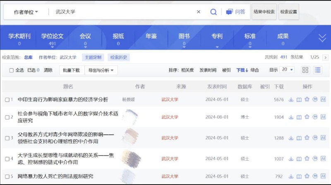Screen dimensions: 331x185
Task: Download the 社会参与视角 thesis
Action: point(291,117)
